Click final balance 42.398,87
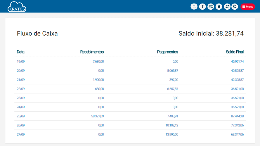 (x=238, y=80)
